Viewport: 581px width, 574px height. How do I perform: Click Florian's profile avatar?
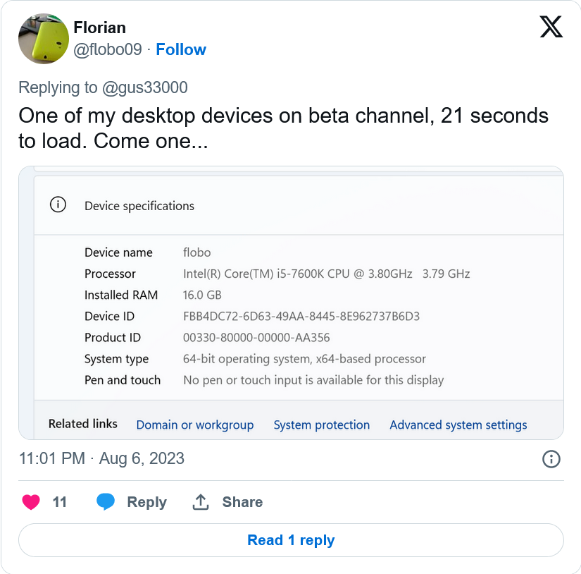click(x=43, y=38)
